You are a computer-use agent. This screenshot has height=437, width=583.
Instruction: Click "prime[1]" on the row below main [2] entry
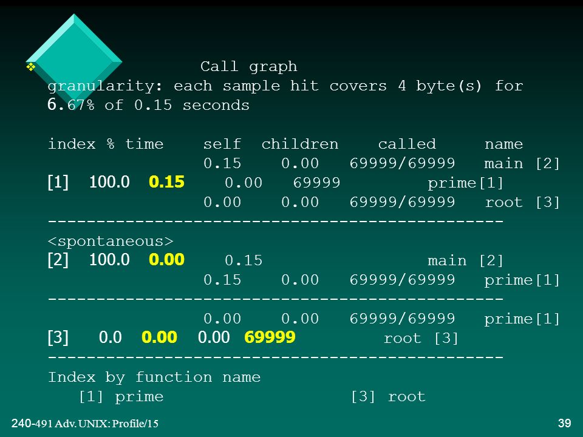[x=522, y=280]
